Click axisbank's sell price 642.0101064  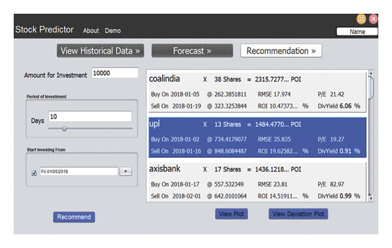(x=231, y=196)
